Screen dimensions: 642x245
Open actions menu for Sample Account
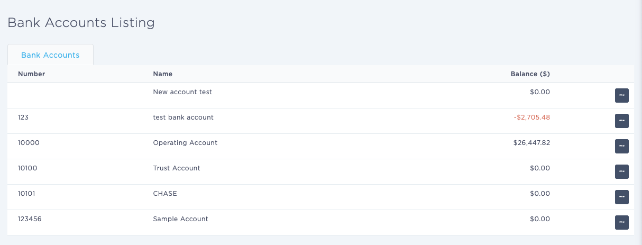coord(621,222)
